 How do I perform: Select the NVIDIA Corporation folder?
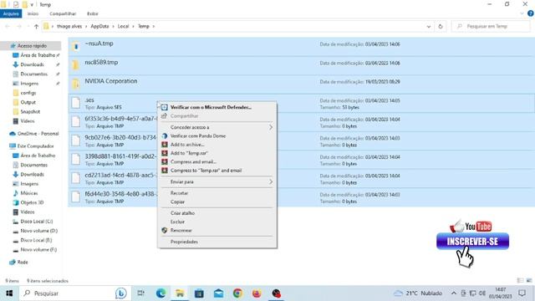(301, 84)
